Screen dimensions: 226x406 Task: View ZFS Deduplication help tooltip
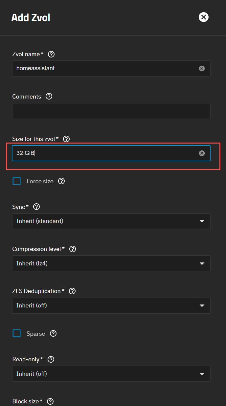[x=72, y=291]
